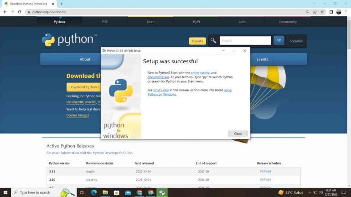Click the share page icon in address bar
This screenshot has height=197, width=351.
[x=315, y=12]
